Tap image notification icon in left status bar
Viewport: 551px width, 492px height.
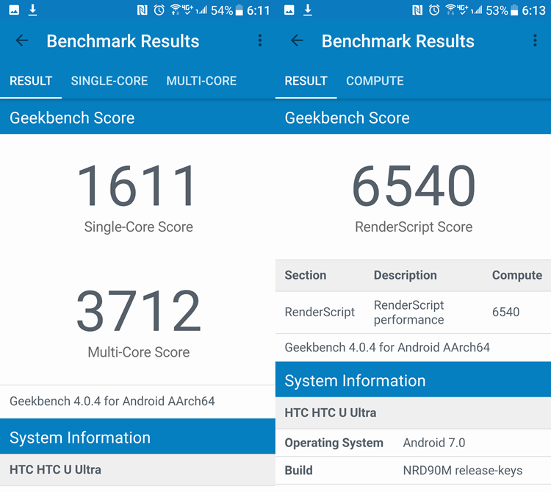pyautogui.click(x=14, y=10)
